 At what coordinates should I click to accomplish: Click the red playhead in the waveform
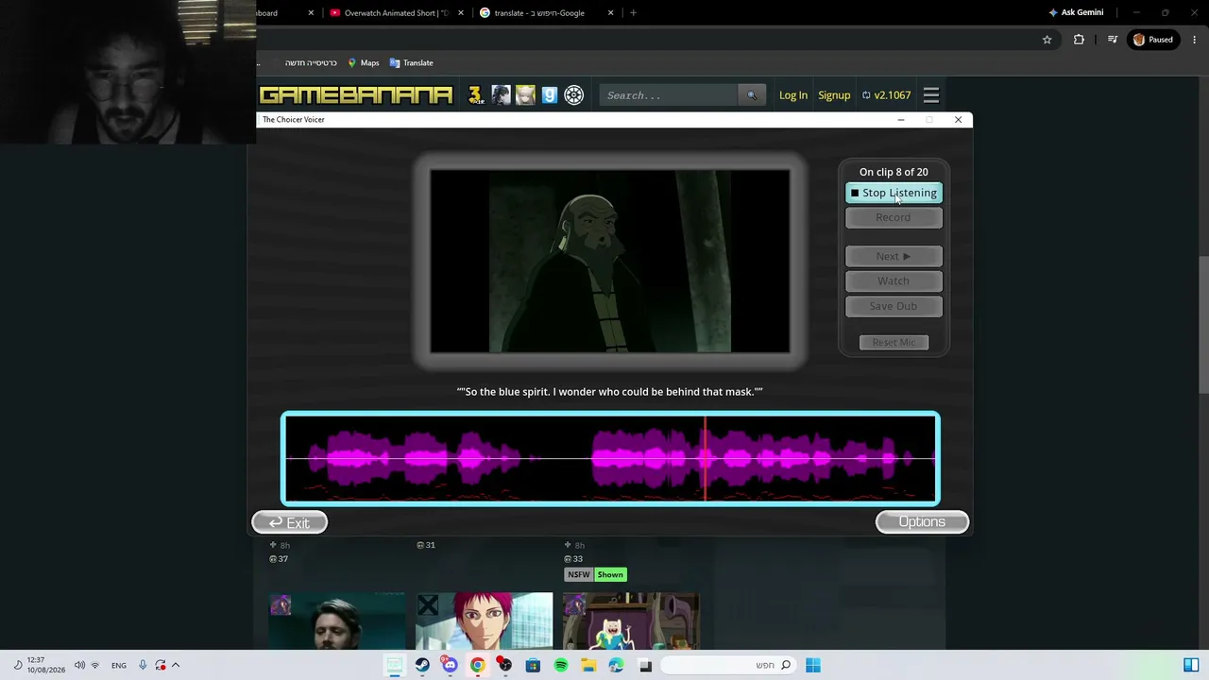(705, 458)
